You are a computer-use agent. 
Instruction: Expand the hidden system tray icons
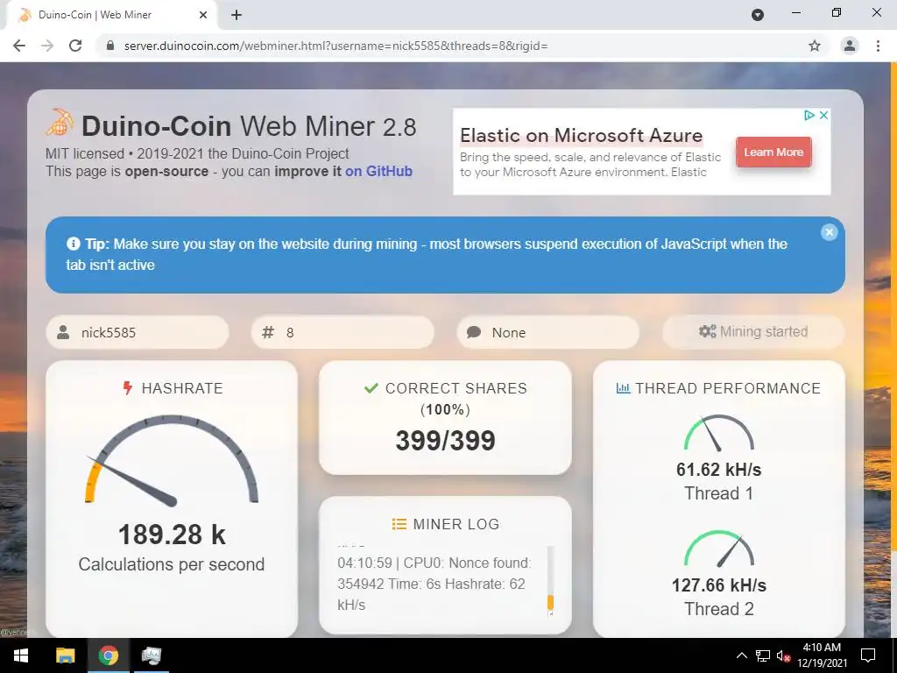741,655
